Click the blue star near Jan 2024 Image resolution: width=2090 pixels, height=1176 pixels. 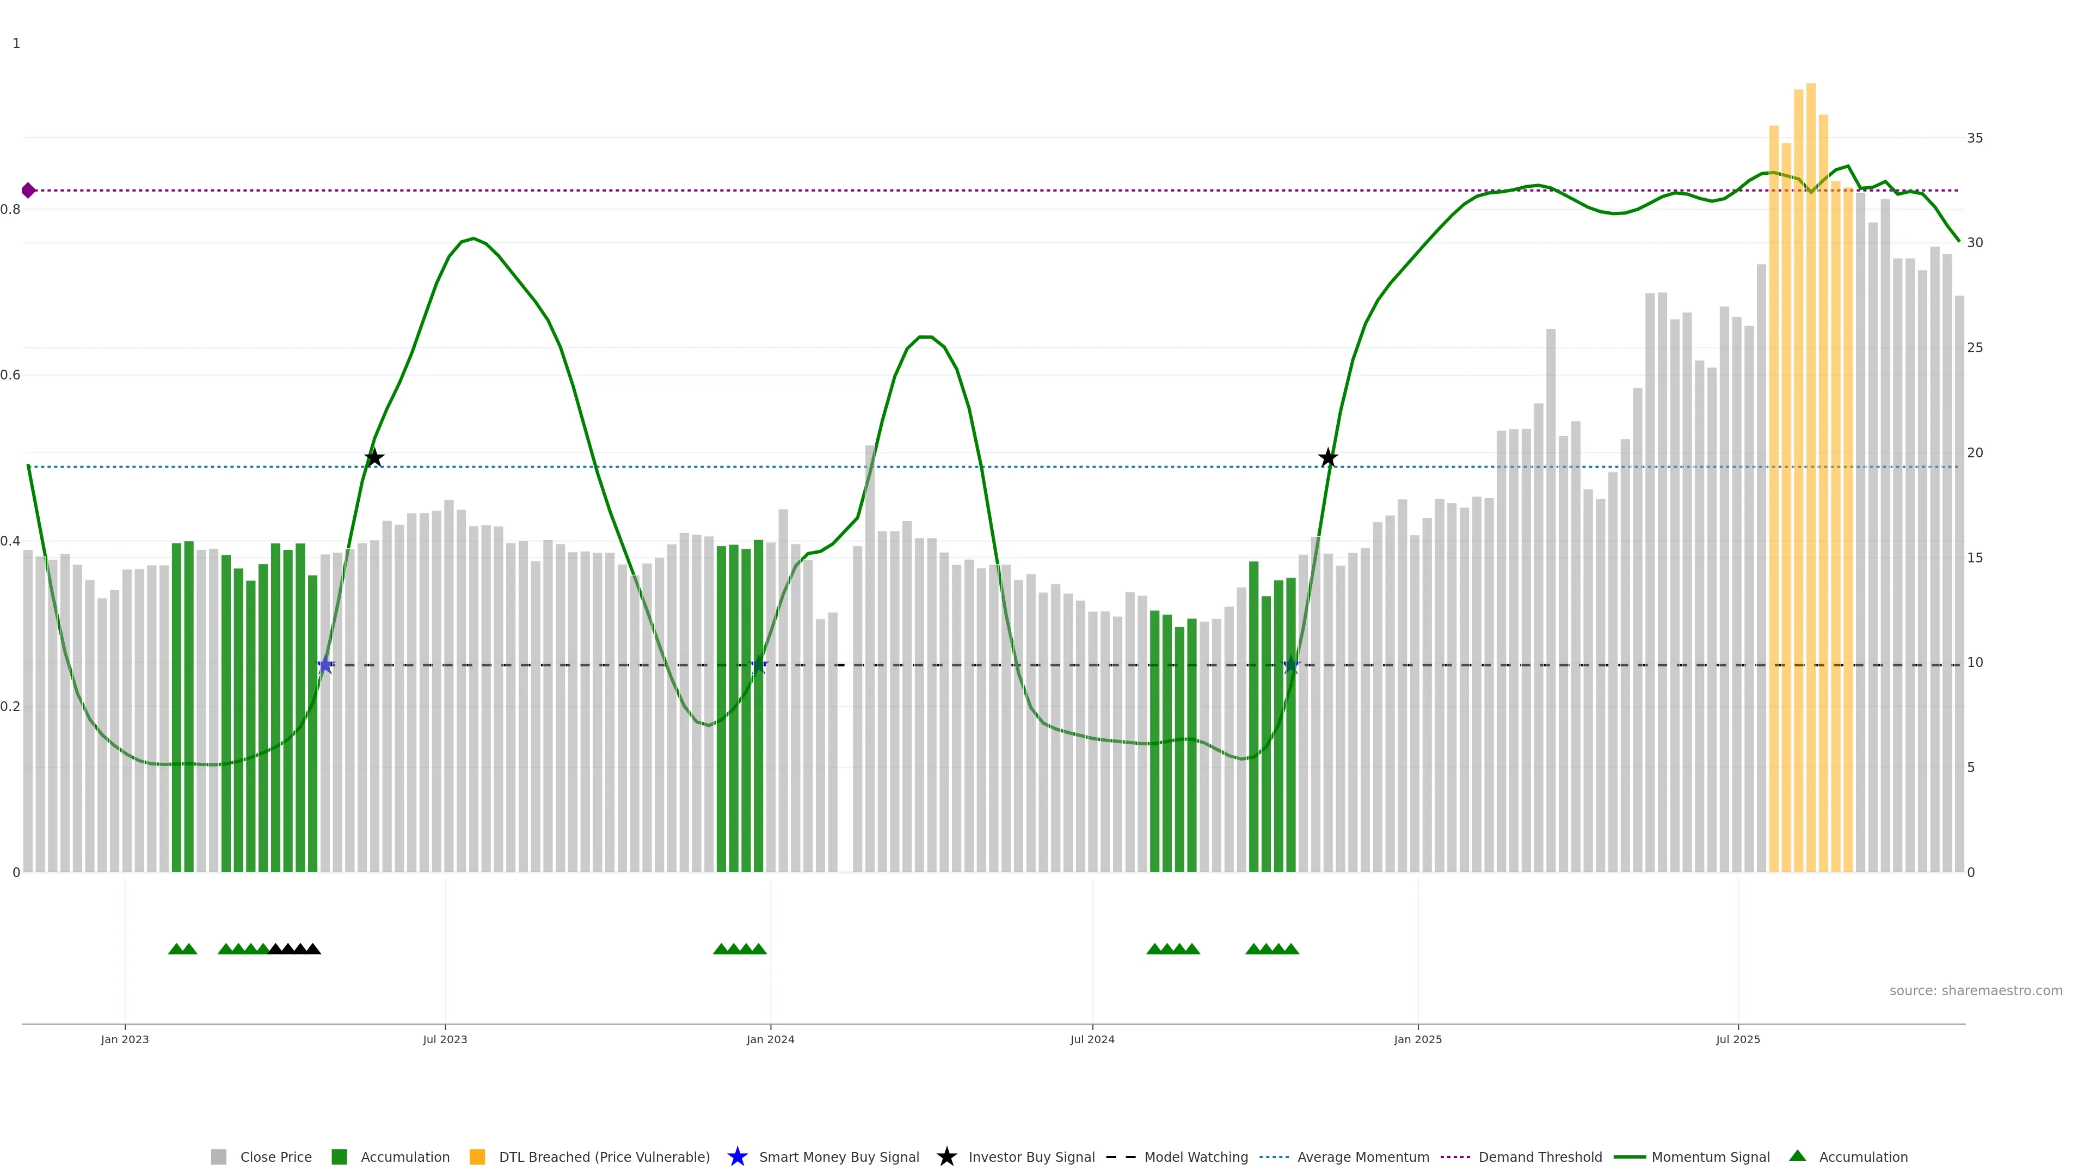(759, 665)
